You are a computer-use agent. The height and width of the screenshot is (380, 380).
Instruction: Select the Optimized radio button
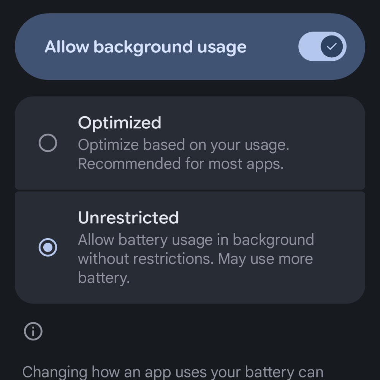click(48, 143)
